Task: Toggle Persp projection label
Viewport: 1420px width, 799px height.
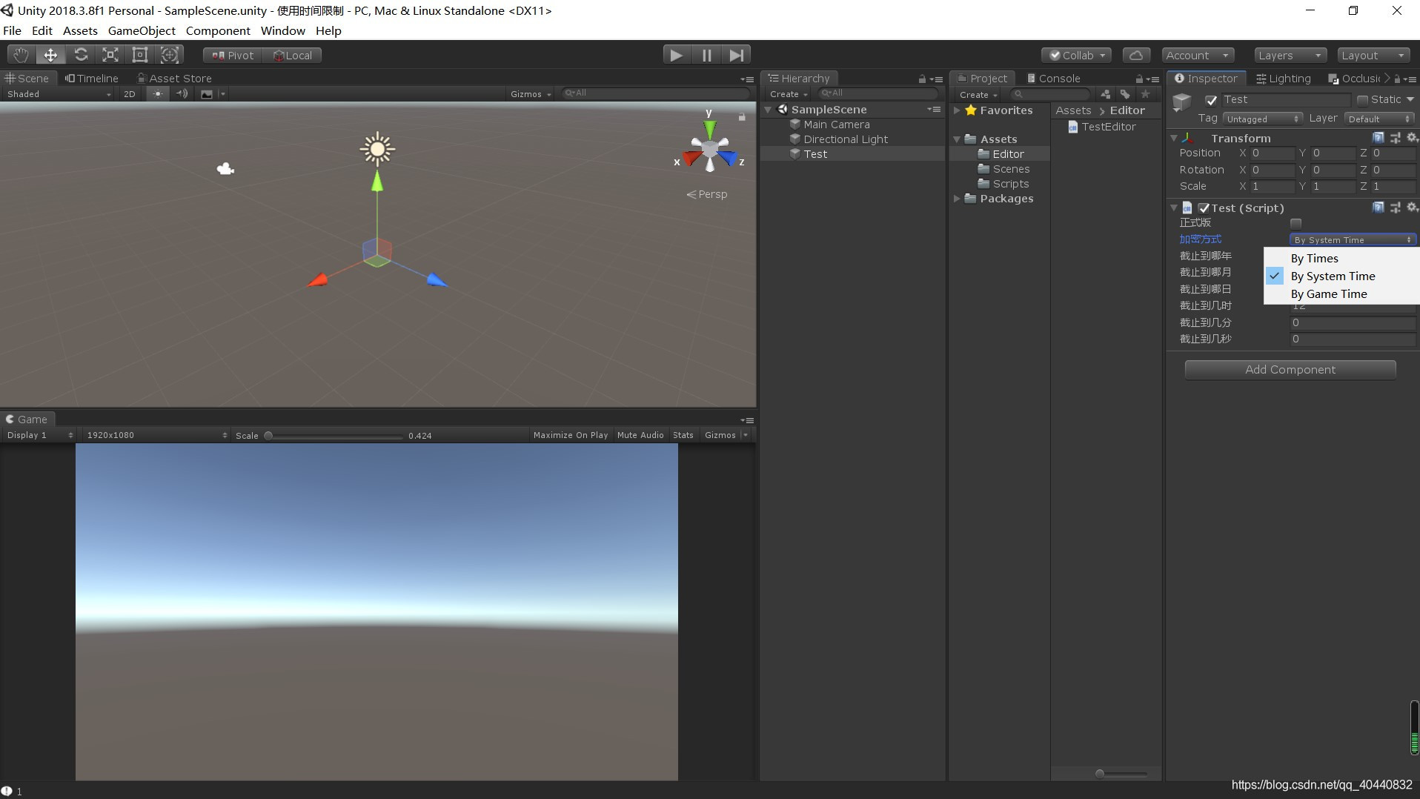Action: 707,194
